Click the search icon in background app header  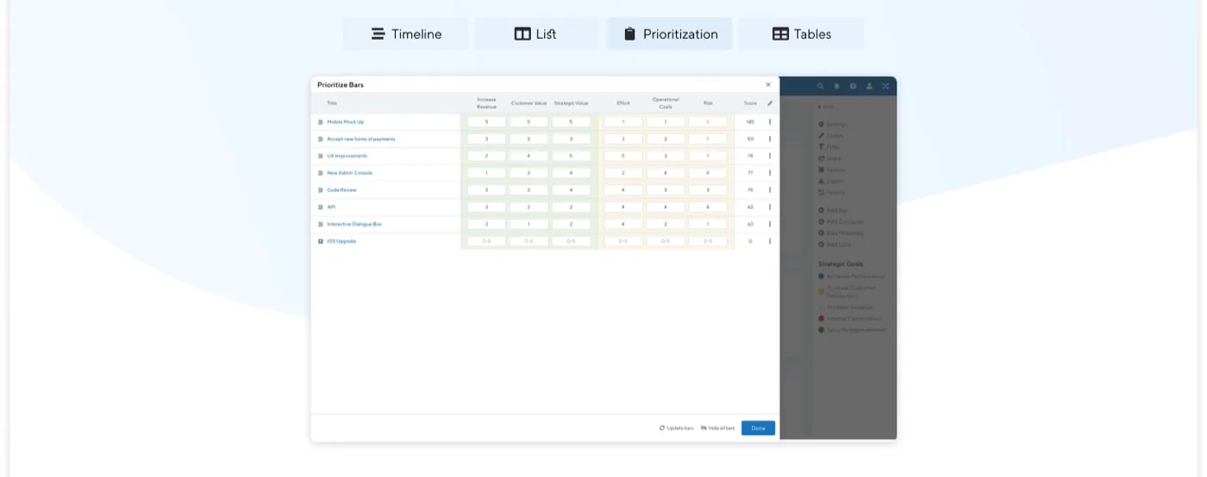point(820,86)
